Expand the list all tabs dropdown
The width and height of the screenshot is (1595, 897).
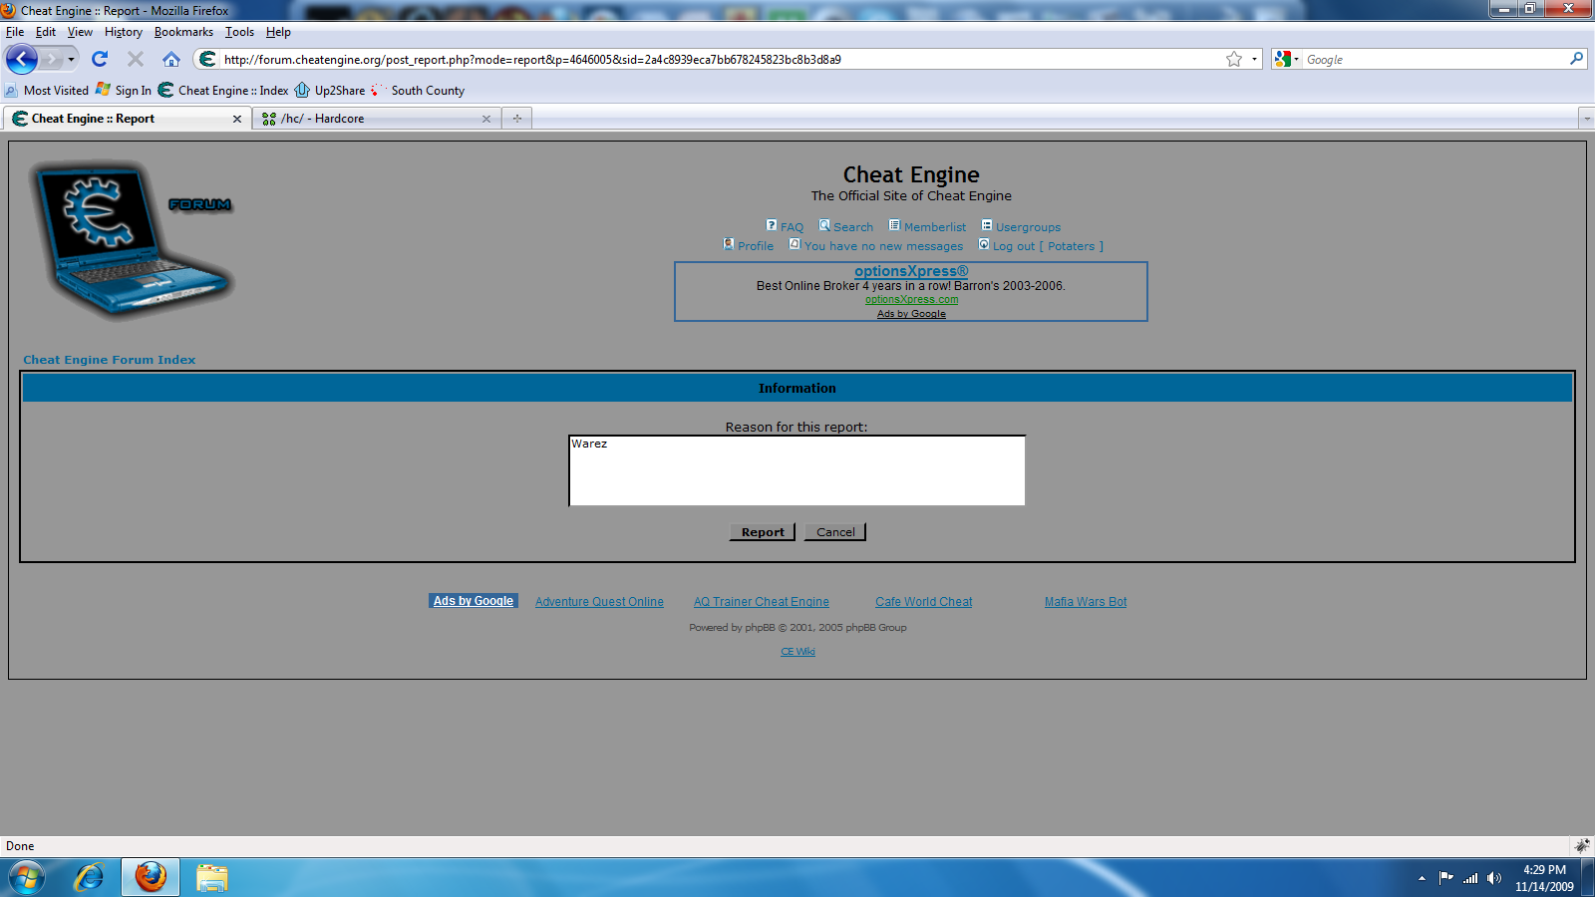[1586, 119]
